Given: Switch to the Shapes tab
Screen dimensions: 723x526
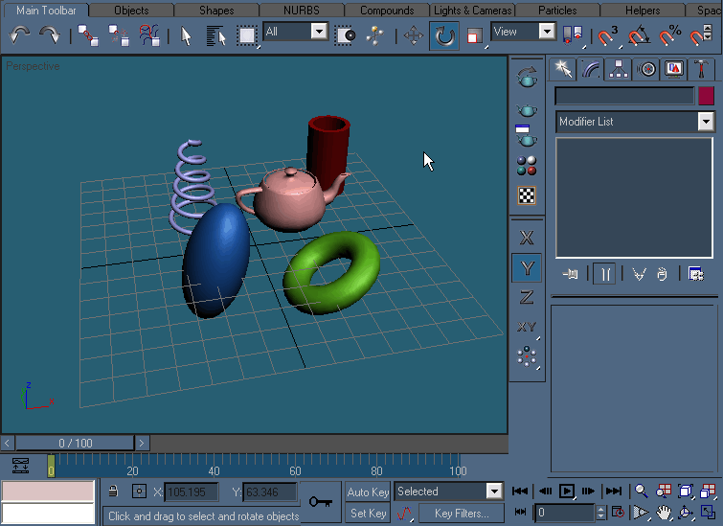Looking at the screenshot, I should click(x=216, y=11).
